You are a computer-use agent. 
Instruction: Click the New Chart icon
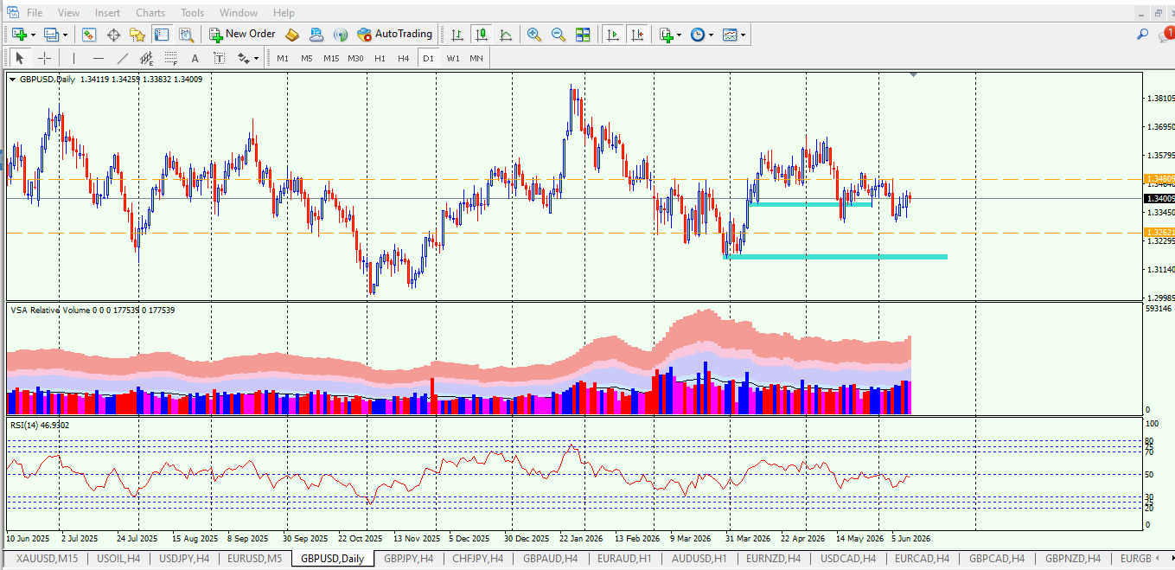[18, 35]
